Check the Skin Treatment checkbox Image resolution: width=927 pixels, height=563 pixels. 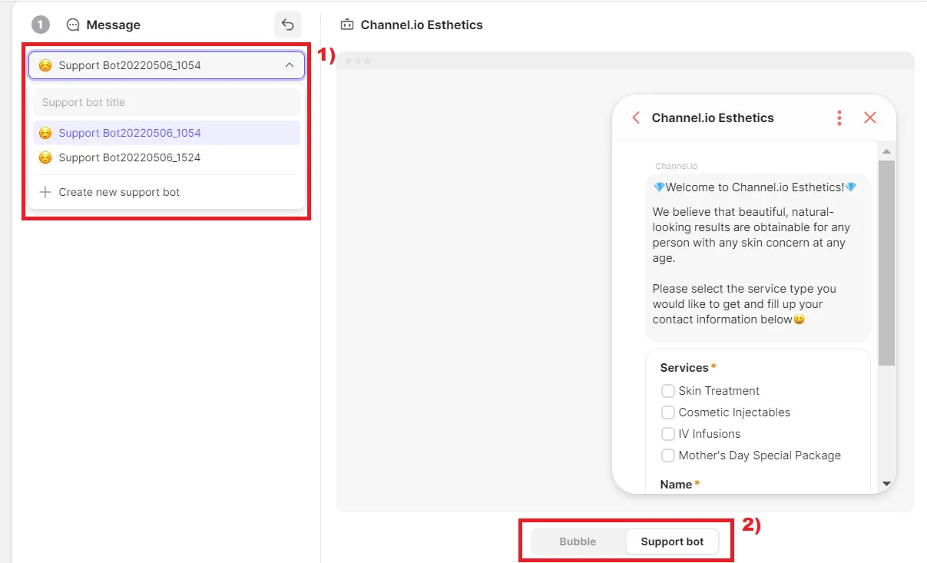point(668,391)
